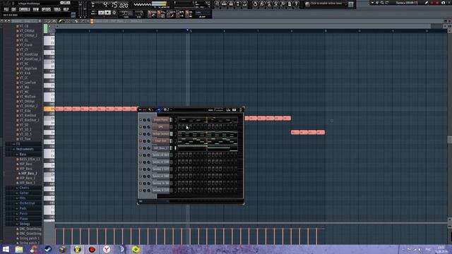Image resolution: width=452 pixels, height=254 pixels.
Task: Open Steam from taskbar
Action: click(48, 249)
